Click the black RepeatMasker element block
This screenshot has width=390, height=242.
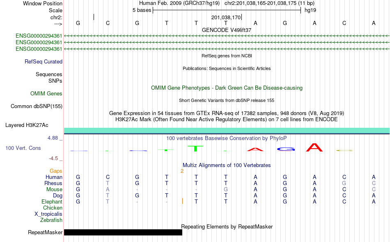pyautogui.click(x=123, y=232)
